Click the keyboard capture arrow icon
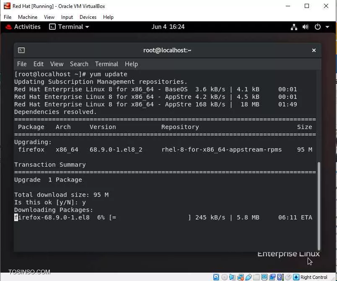 click(296, 277)
